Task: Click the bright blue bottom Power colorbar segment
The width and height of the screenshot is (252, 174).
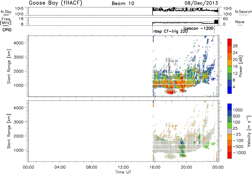Action: 230,90
